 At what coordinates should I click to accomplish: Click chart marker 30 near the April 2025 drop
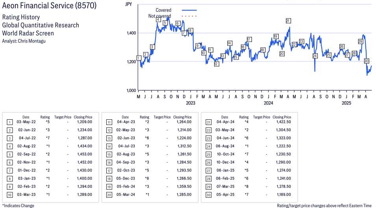pyautogui.click(x=367, y=61)
